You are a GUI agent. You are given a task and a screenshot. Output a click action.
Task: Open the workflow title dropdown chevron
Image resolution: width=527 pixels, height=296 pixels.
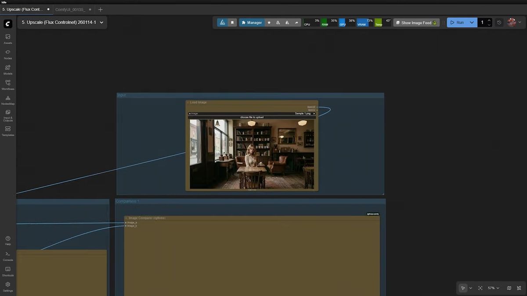101,22
